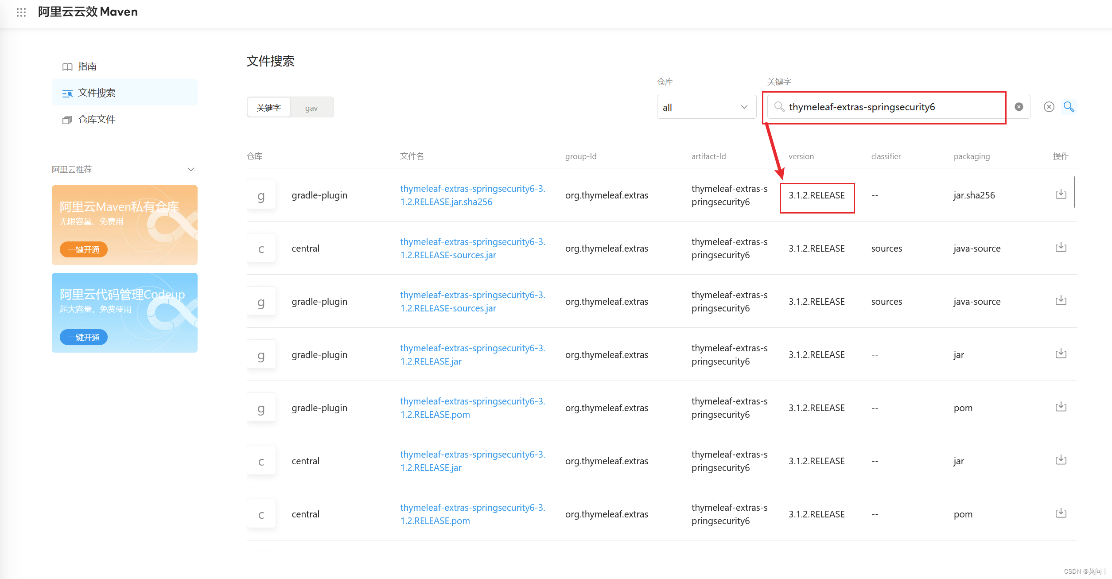Go to 仓库文件 in the sidebar
The image size is (1112, 579).
[x=96, y=120]
